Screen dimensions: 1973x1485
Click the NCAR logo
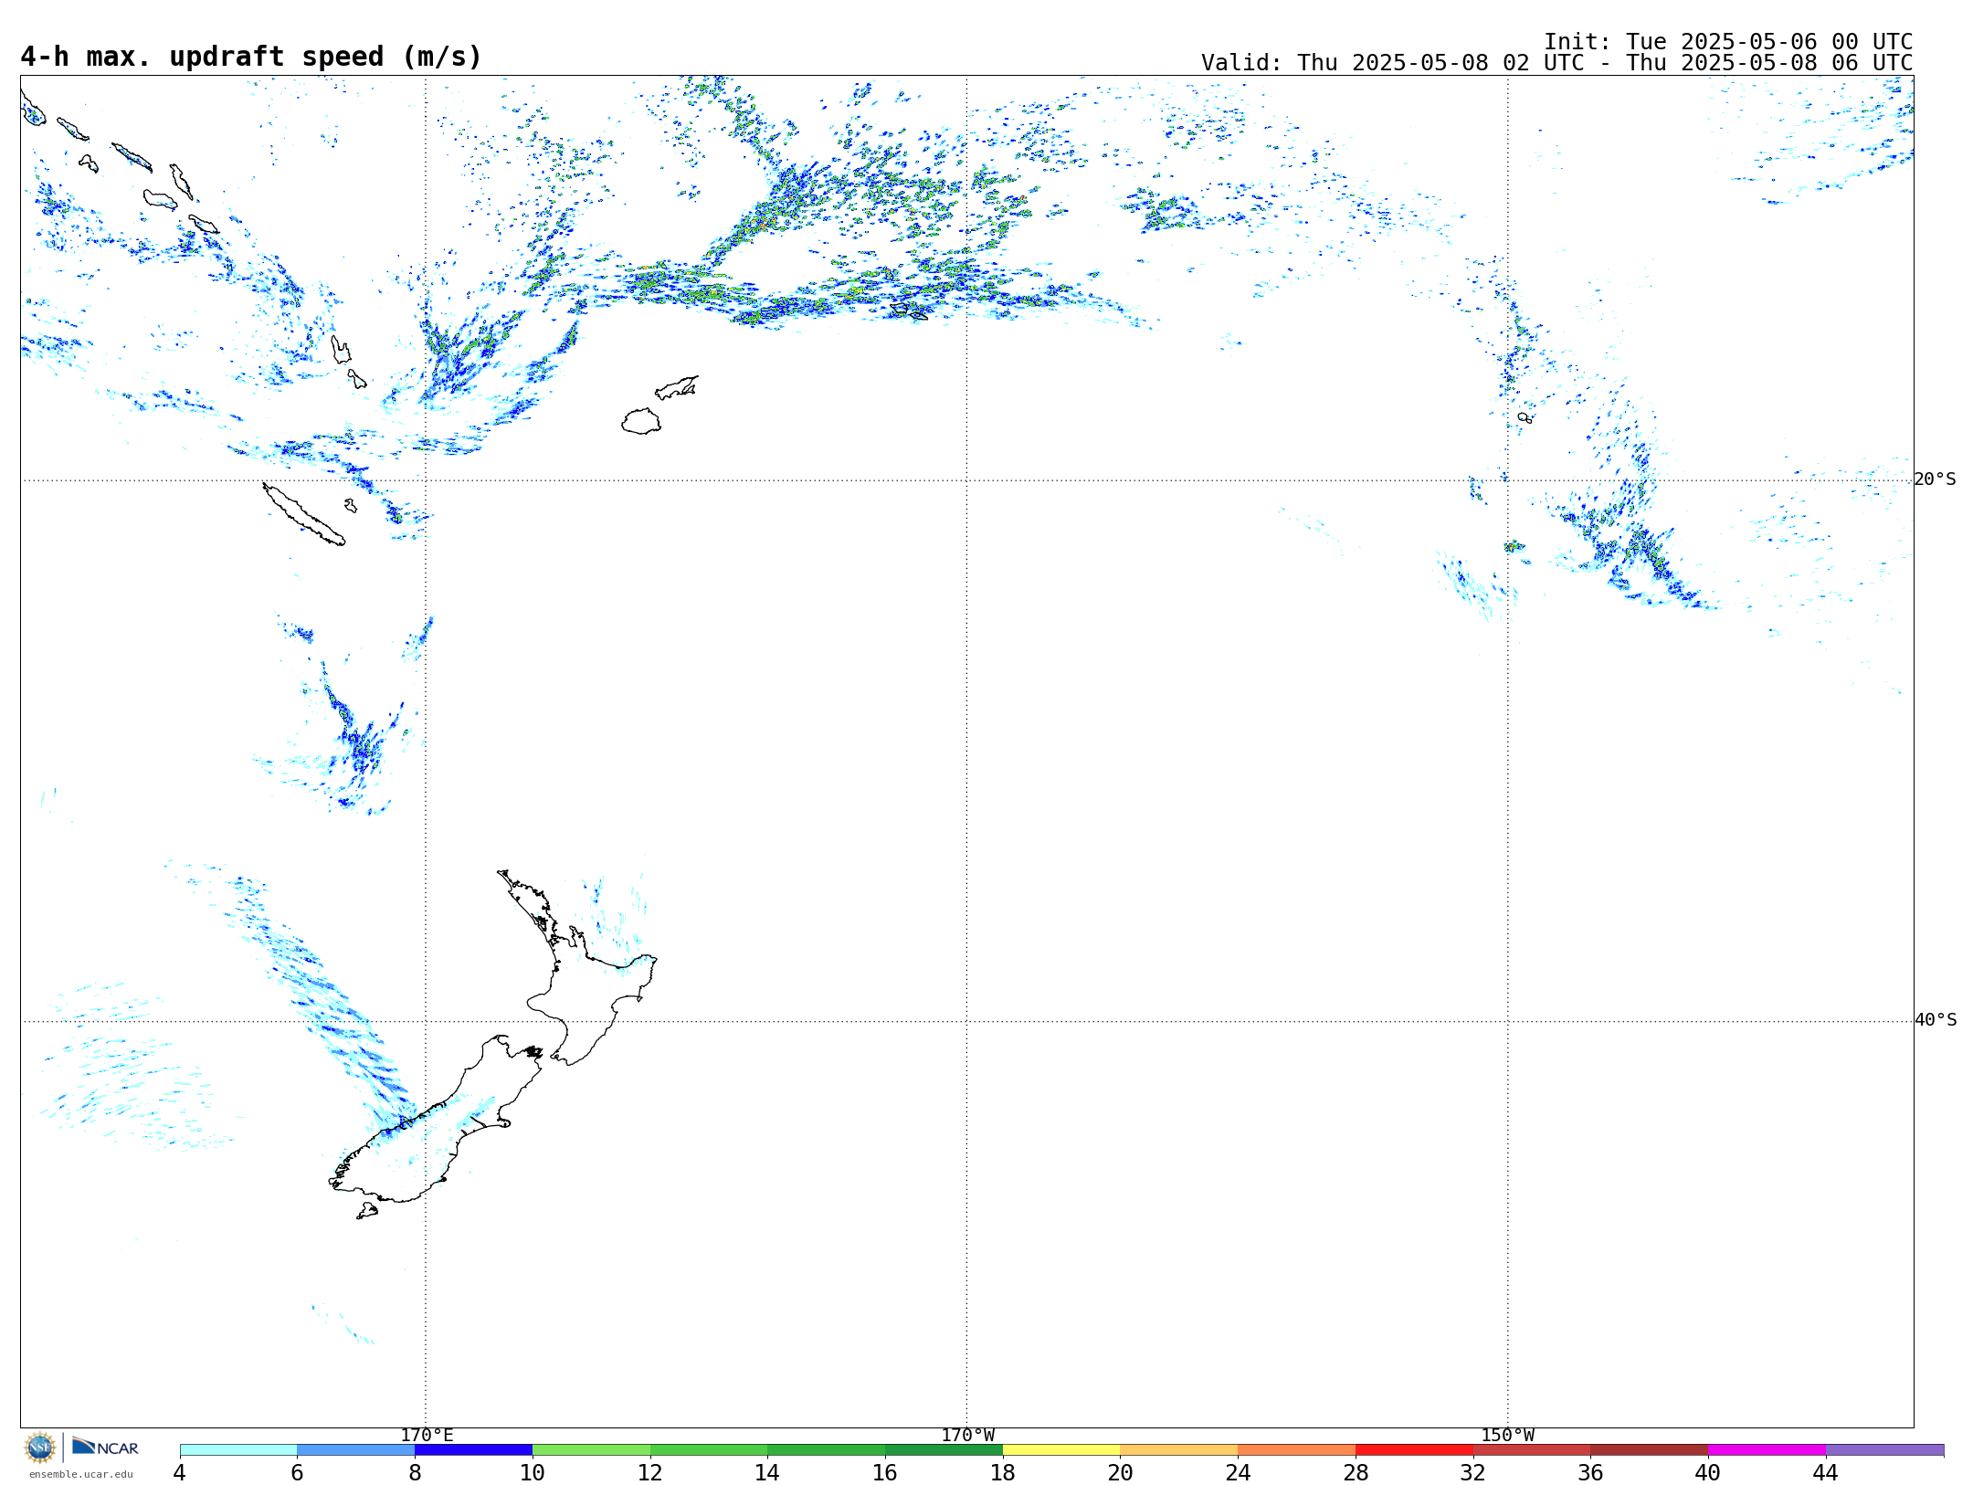[105, 1447]
